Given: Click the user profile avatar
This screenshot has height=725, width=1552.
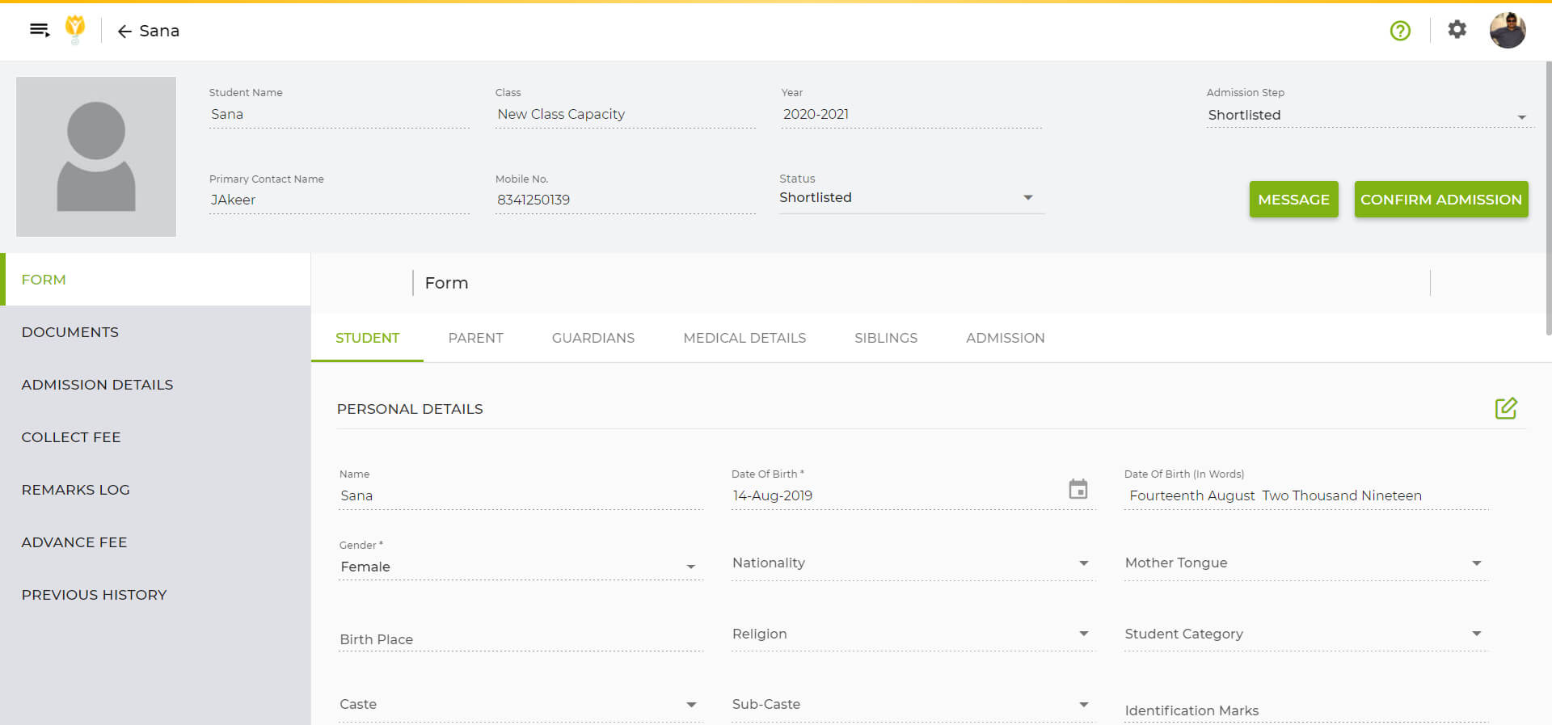Looking at the screenshot, I should pyautogui.click(x=1507, y=31).
